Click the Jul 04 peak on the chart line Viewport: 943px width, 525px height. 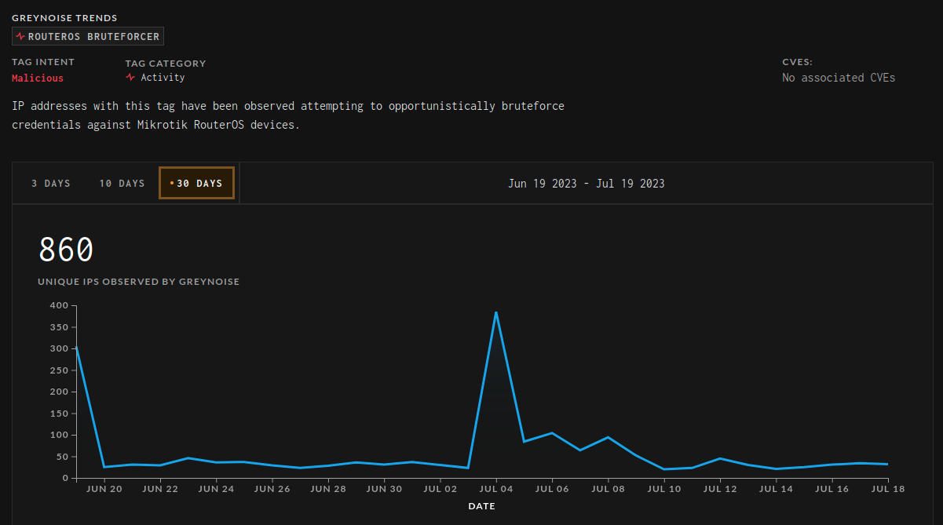coord(496,312)
